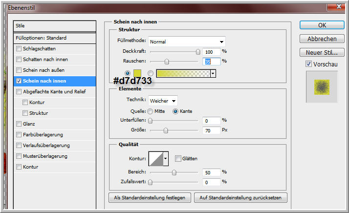349x213 pixels.
Task: Close the Ebenenstil dialog
Action: pyautogui.click(x=338, y=7)
